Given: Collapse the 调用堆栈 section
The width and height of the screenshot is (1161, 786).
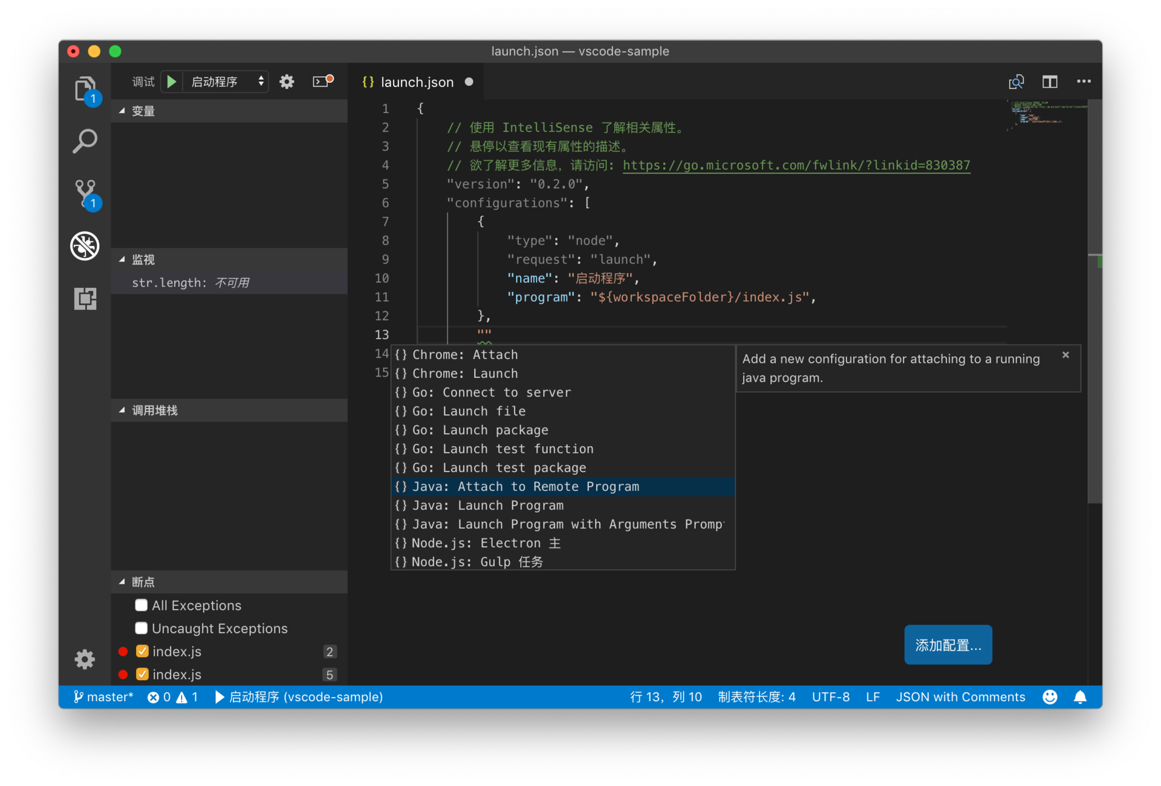Looking at the screenshot, I should pos(155,411).
